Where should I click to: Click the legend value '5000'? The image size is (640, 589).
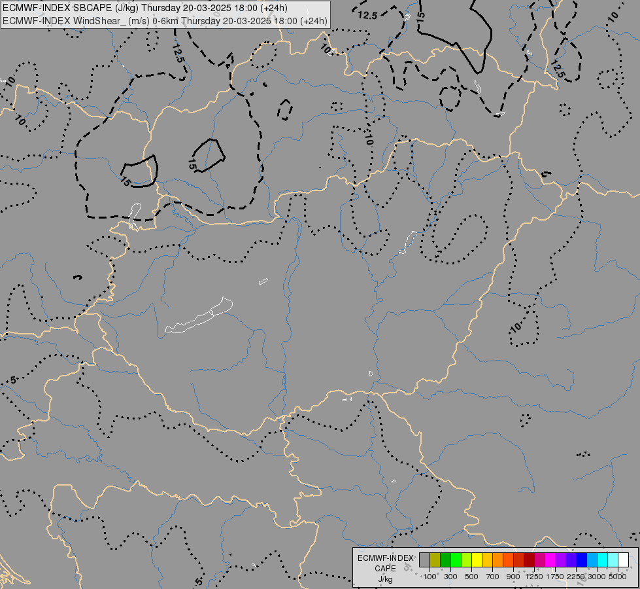618,577
